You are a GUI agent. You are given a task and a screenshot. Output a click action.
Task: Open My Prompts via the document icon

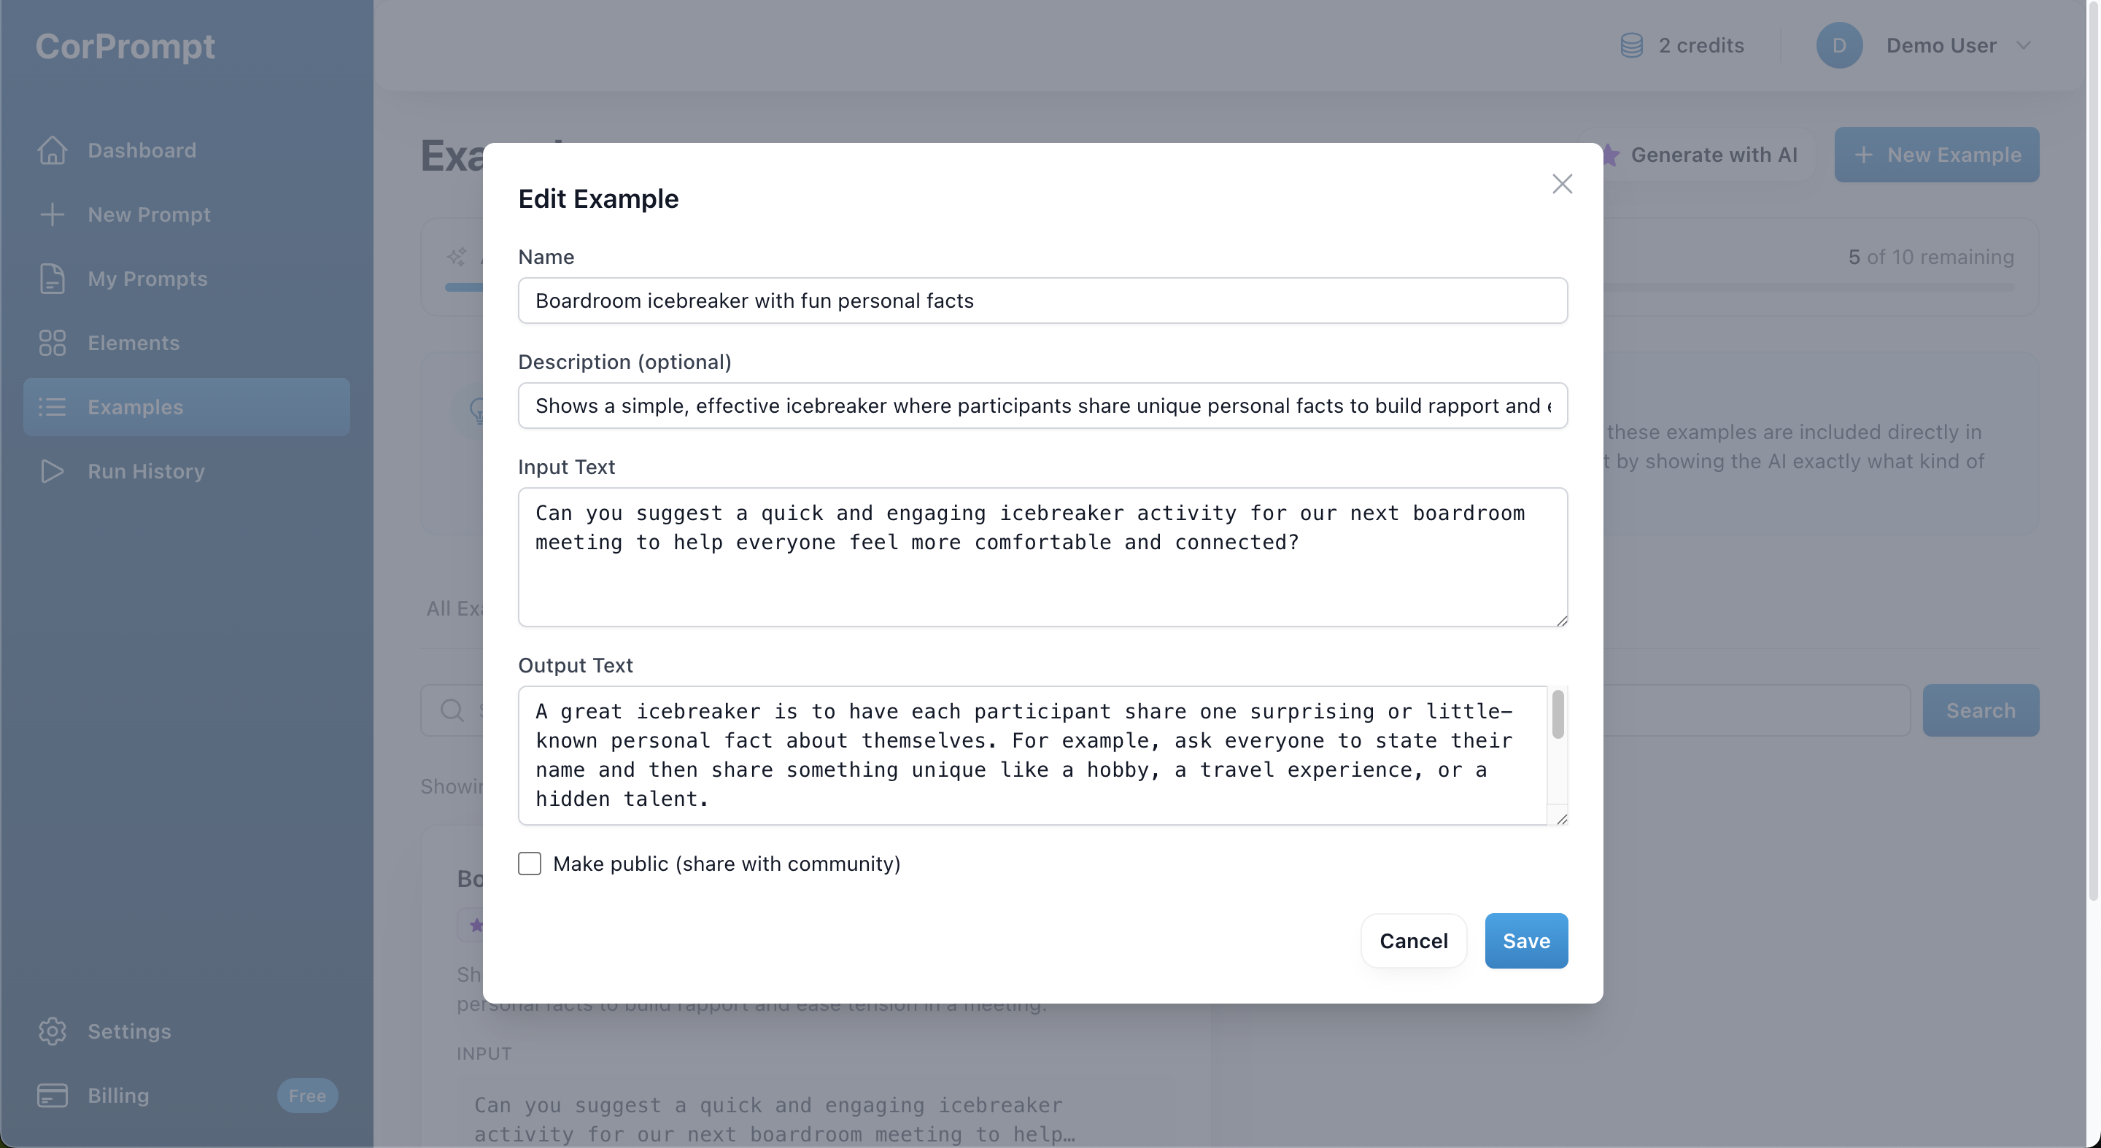click(53, 278)
